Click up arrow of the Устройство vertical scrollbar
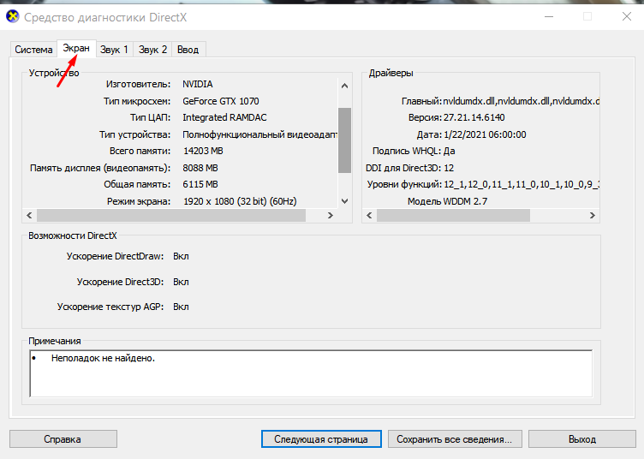Viewport: 644px width, 459px height. 344,85
